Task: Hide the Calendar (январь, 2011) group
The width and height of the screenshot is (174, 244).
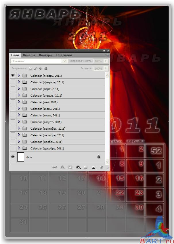Action: pyautogui.click(x=13, y=75)
